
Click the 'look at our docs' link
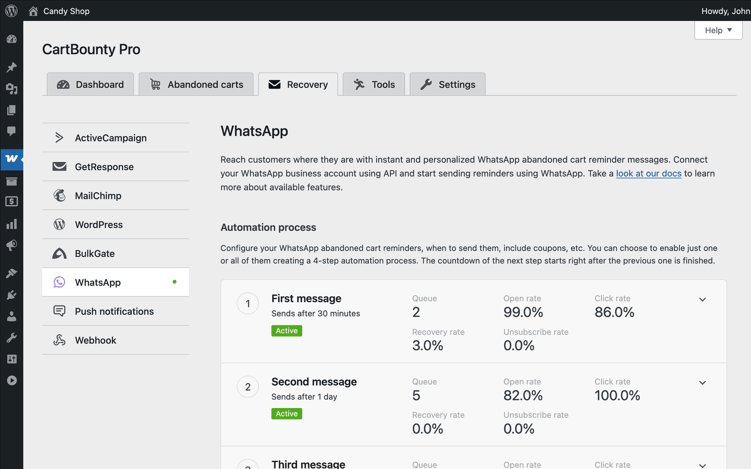click(648, 173)
